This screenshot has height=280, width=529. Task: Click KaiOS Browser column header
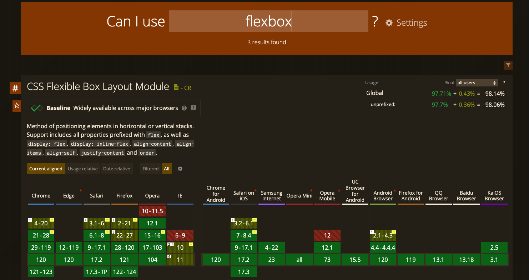click(x=494, y=196)
